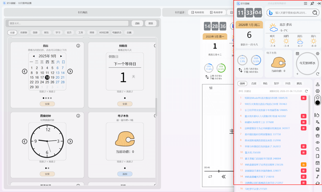Install the 圆盘时钟 card
Viewport: 322px width, 192px height.
click(x=47, y=174)
